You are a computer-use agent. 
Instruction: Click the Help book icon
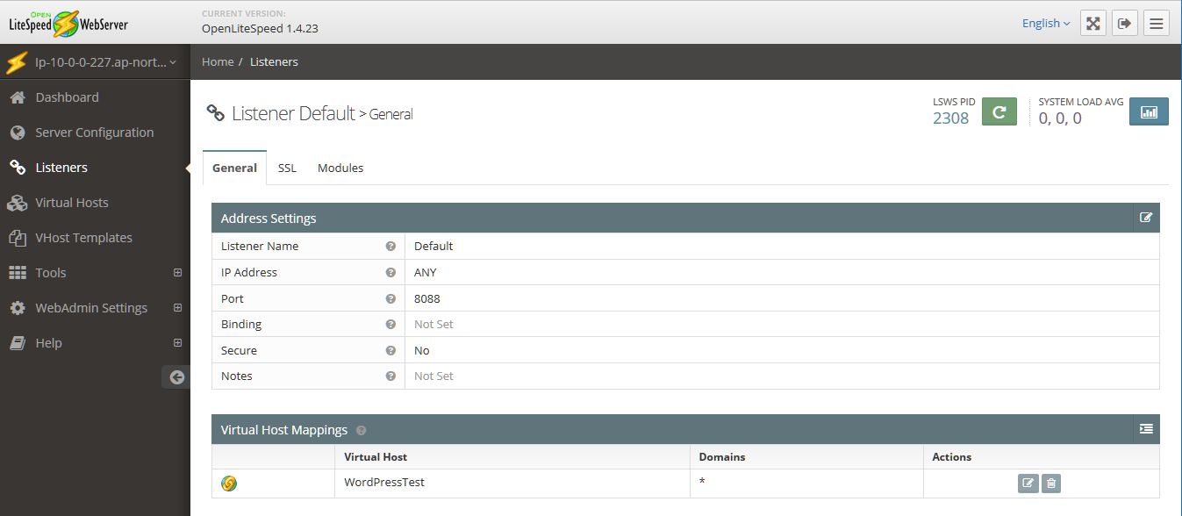click(x=17, y=343)
